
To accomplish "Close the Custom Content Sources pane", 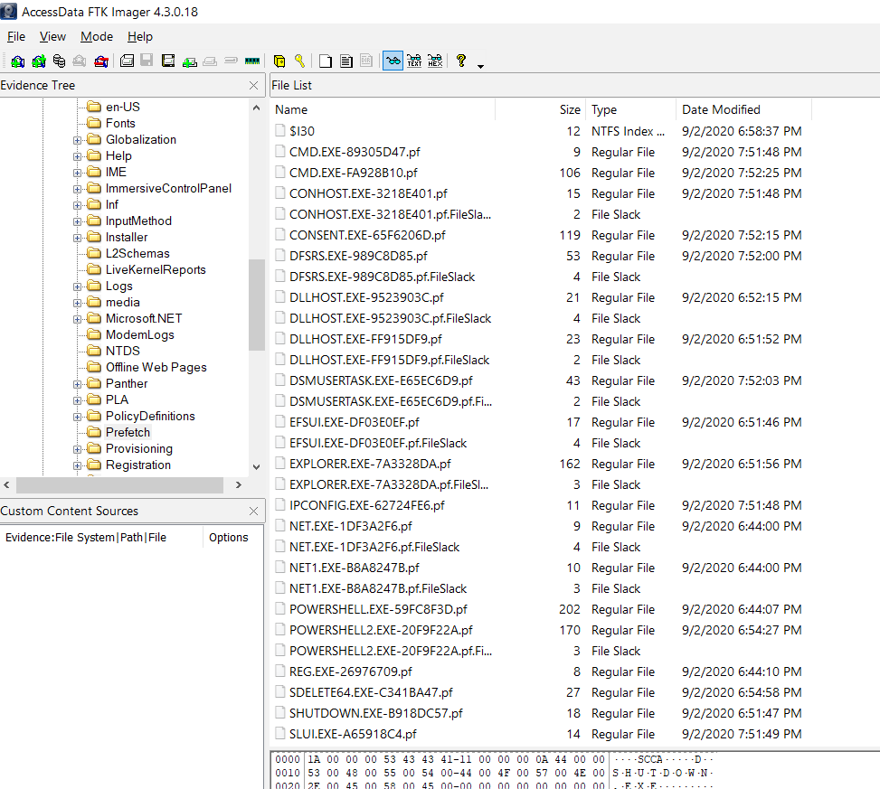I will point(253,511).
